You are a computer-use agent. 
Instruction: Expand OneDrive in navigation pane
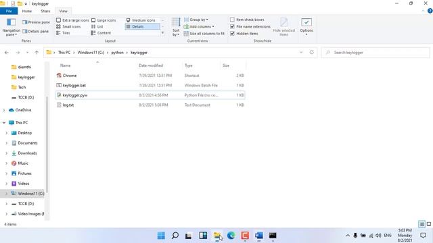[x=4, y=110]
